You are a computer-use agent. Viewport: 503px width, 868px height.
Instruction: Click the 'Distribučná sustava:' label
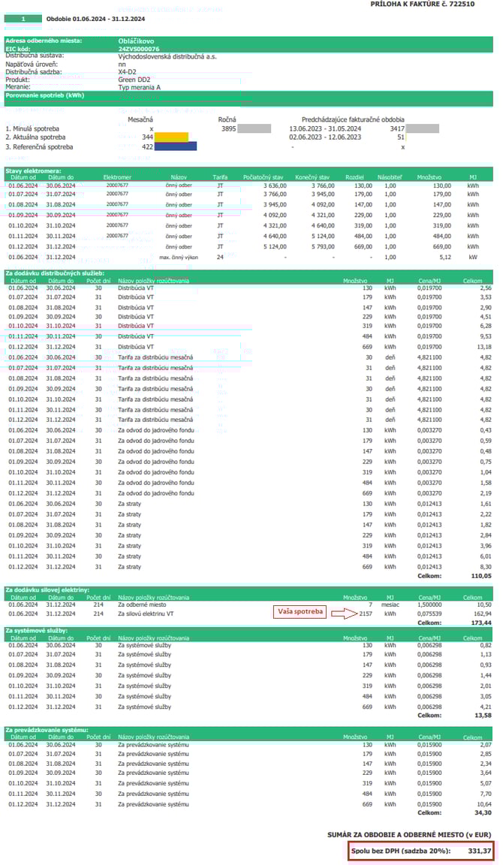coord(35,56)
